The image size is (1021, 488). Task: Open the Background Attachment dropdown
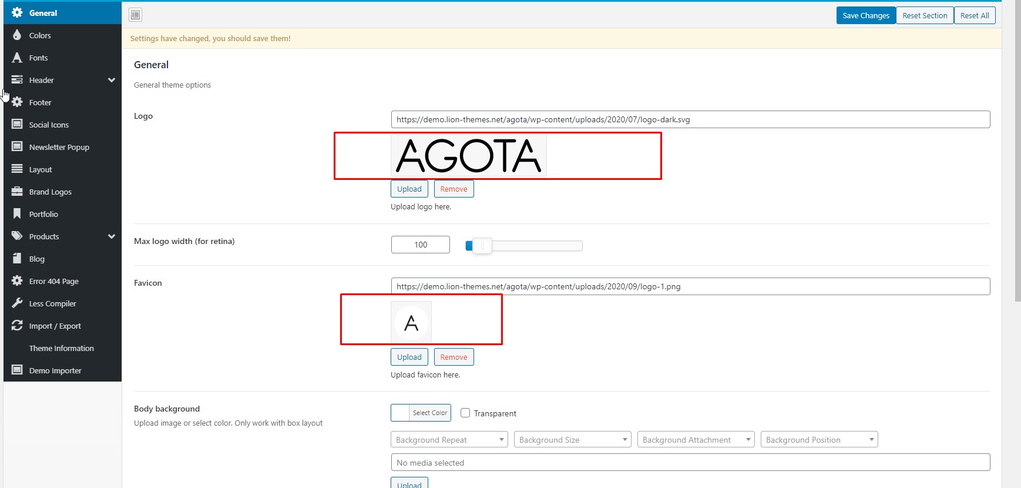point(696,440)
